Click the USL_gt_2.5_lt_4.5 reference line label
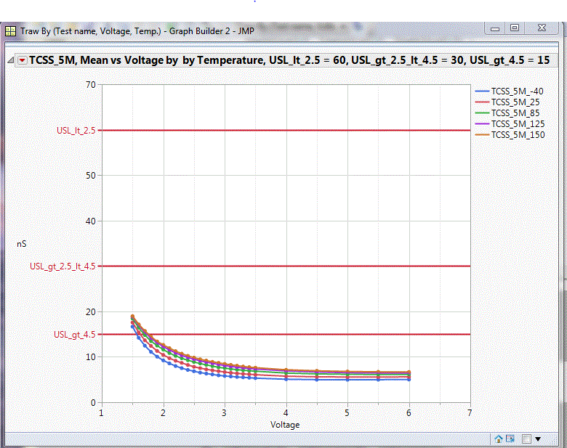Image resolution: width=567 pixels, height=448 pixels. click(x=63, y=266)
